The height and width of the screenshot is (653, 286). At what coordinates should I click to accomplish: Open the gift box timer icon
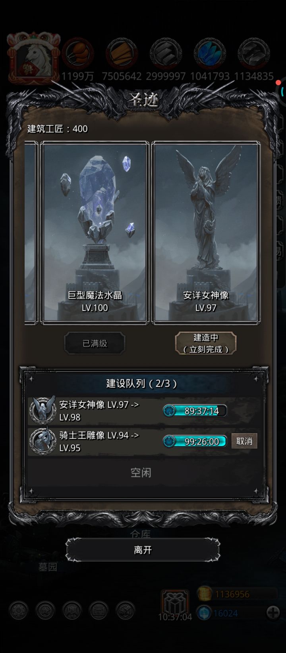(175, 603)
